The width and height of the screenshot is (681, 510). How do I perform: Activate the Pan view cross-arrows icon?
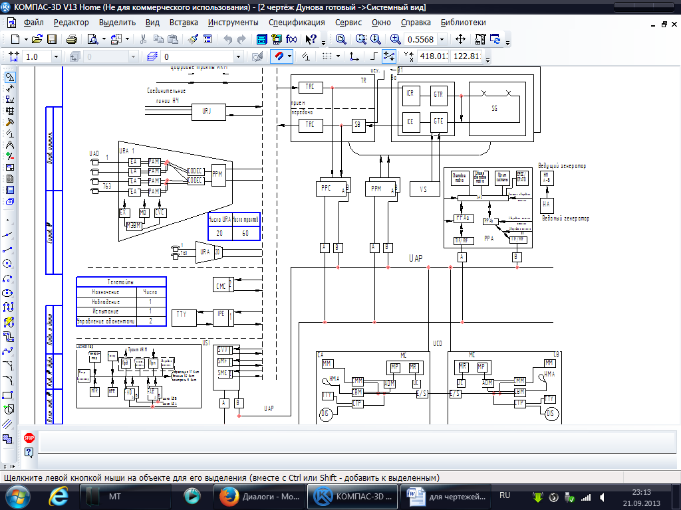pos(460,39)
